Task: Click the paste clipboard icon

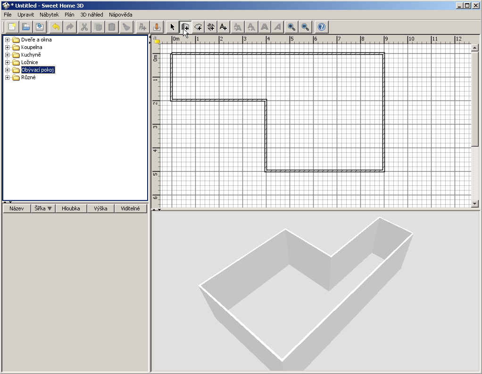Action: click(112, 27)
